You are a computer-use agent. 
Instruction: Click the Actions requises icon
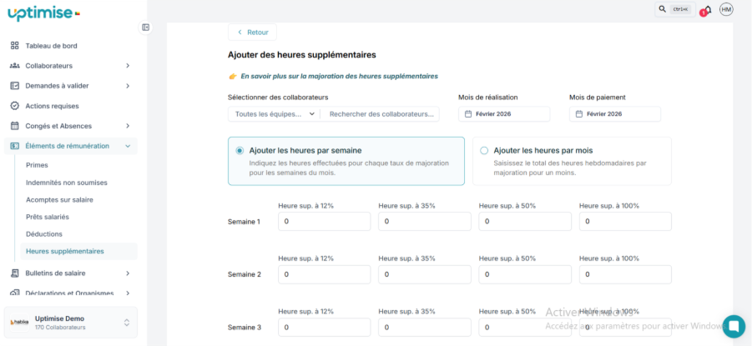(x=15, y=106)
